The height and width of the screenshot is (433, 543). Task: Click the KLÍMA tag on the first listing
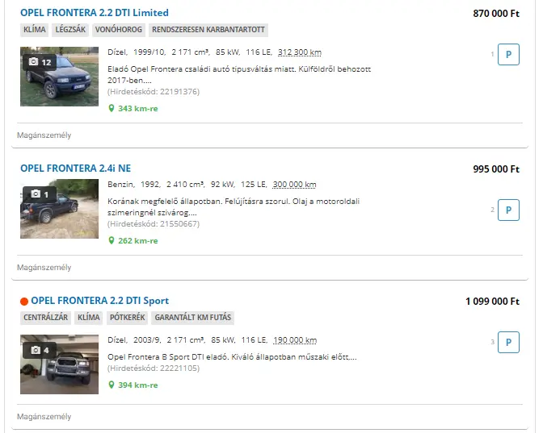34,30
